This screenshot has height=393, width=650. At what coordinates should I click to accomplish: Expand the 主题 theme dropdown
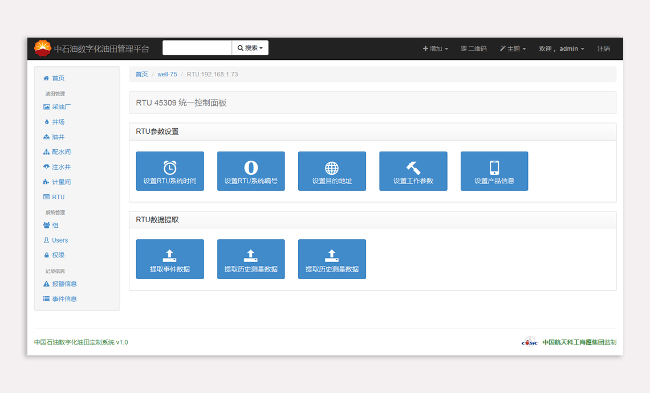pos(513,49)
